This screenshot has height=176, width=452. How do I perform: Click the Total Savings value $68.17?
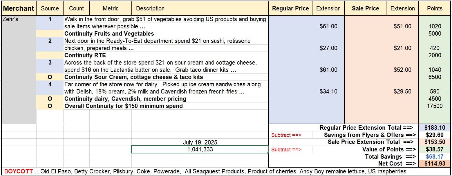(x=435, y=156)
